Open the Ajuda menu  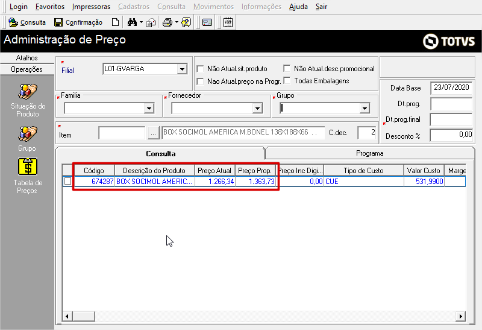[298, 7]
